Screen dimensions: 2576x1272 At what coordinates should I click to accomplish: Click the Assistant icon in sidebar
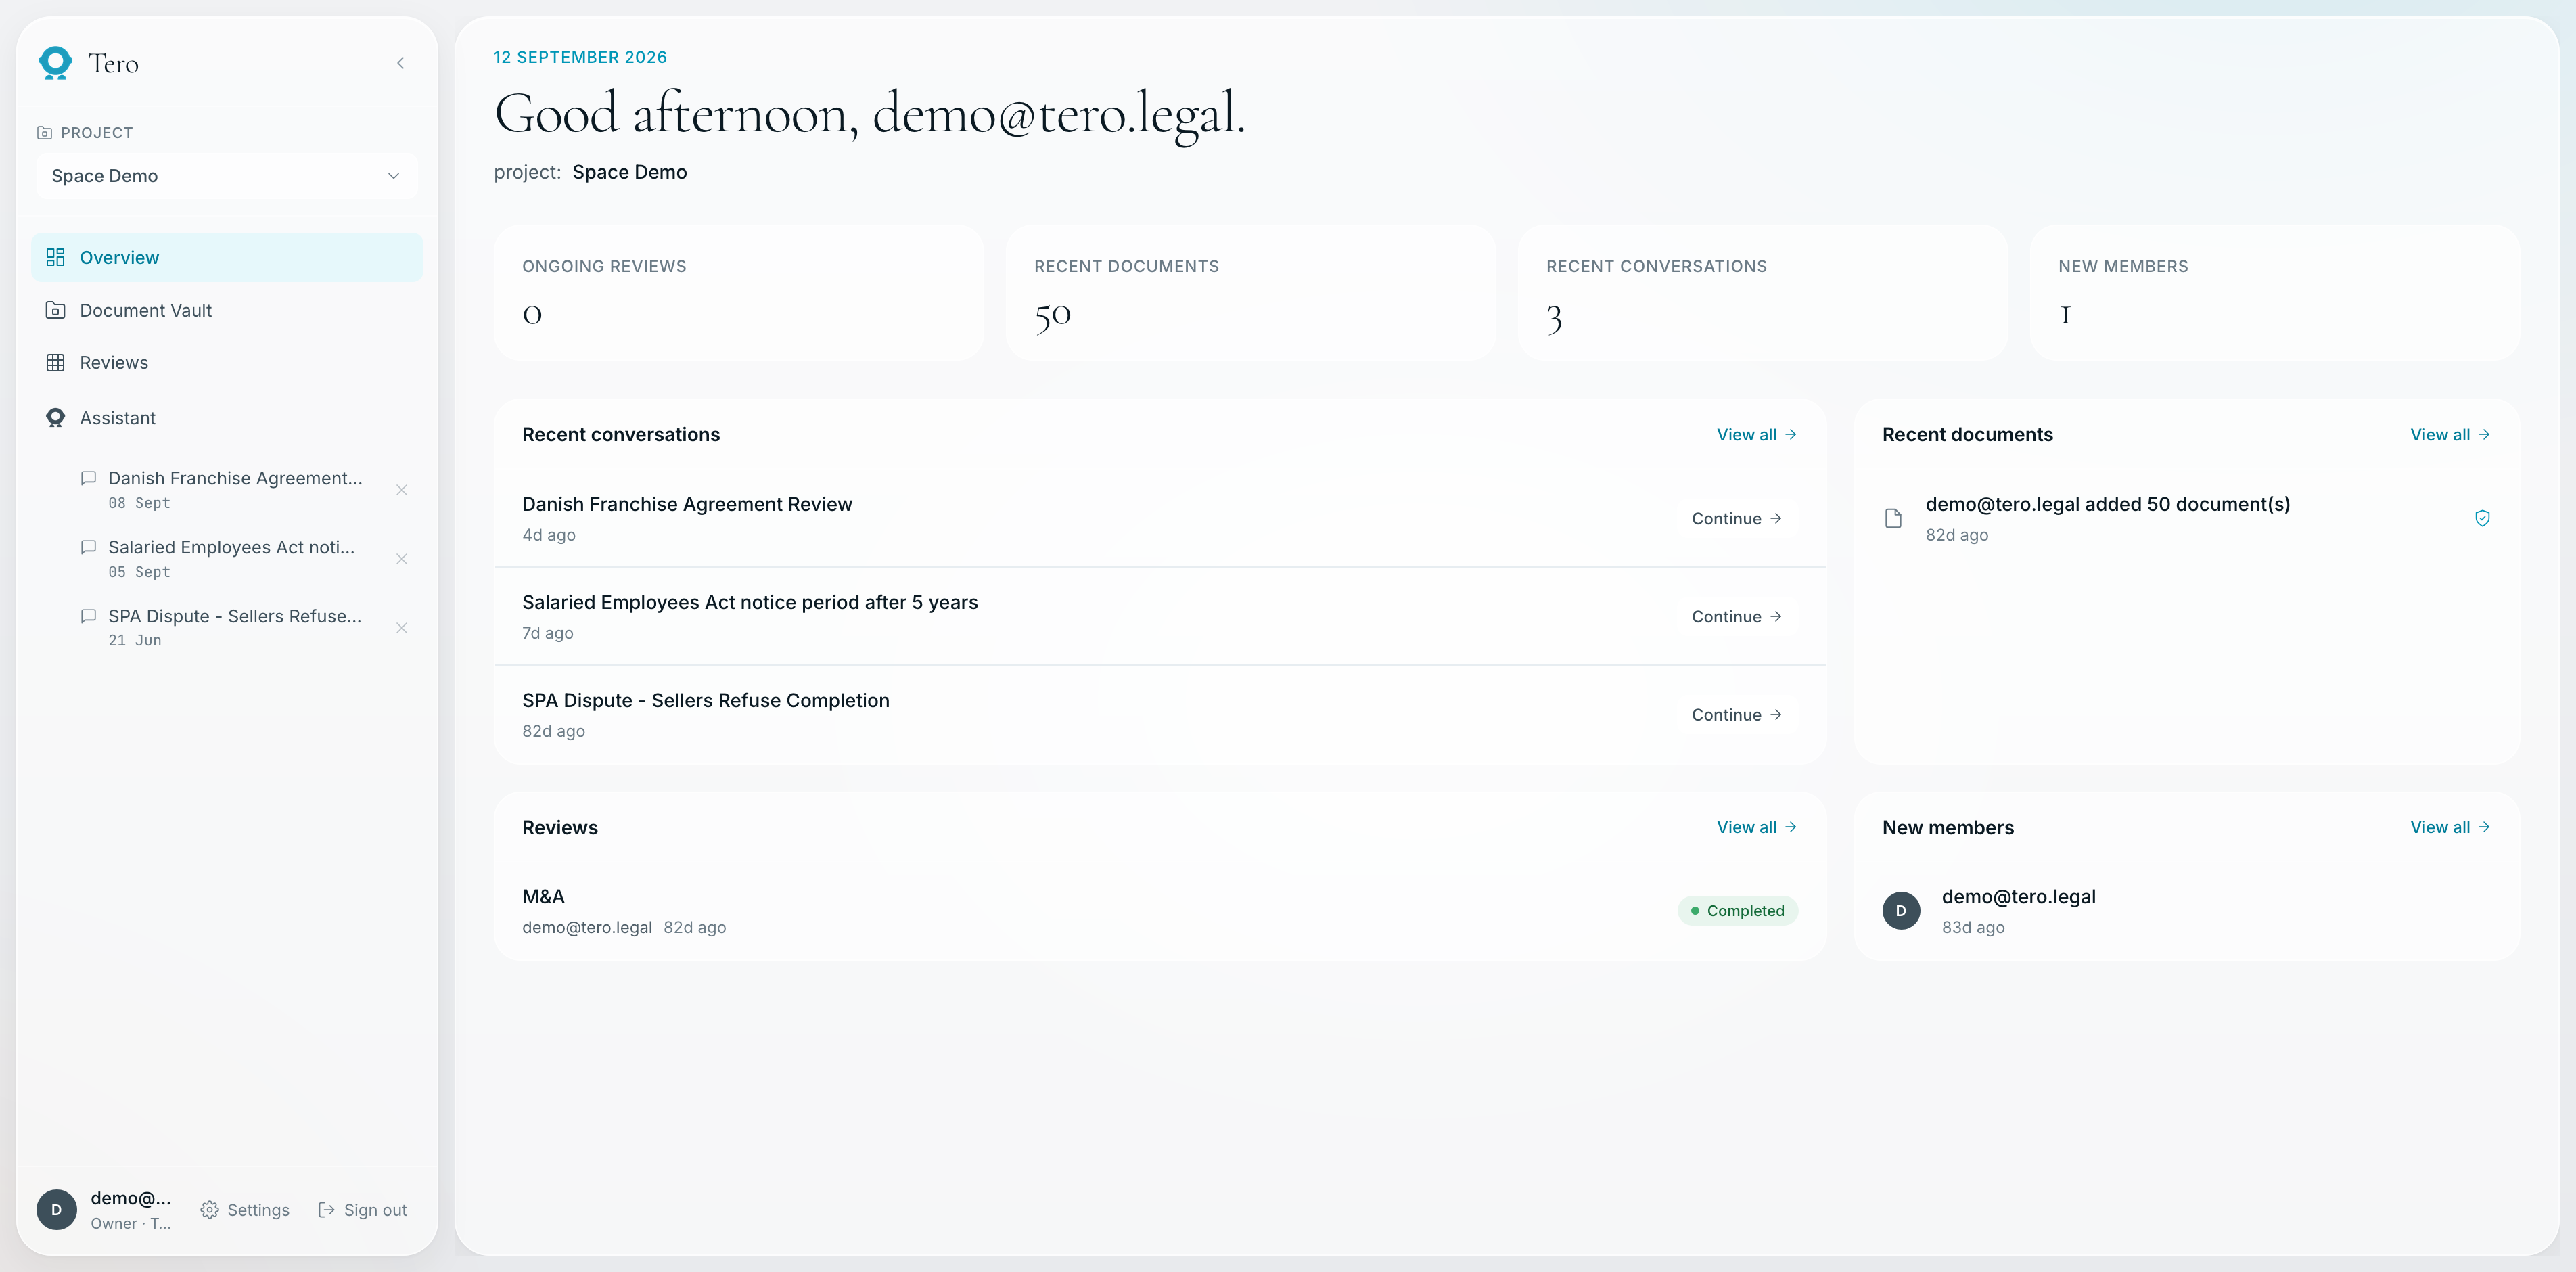[x=55, y=418]
